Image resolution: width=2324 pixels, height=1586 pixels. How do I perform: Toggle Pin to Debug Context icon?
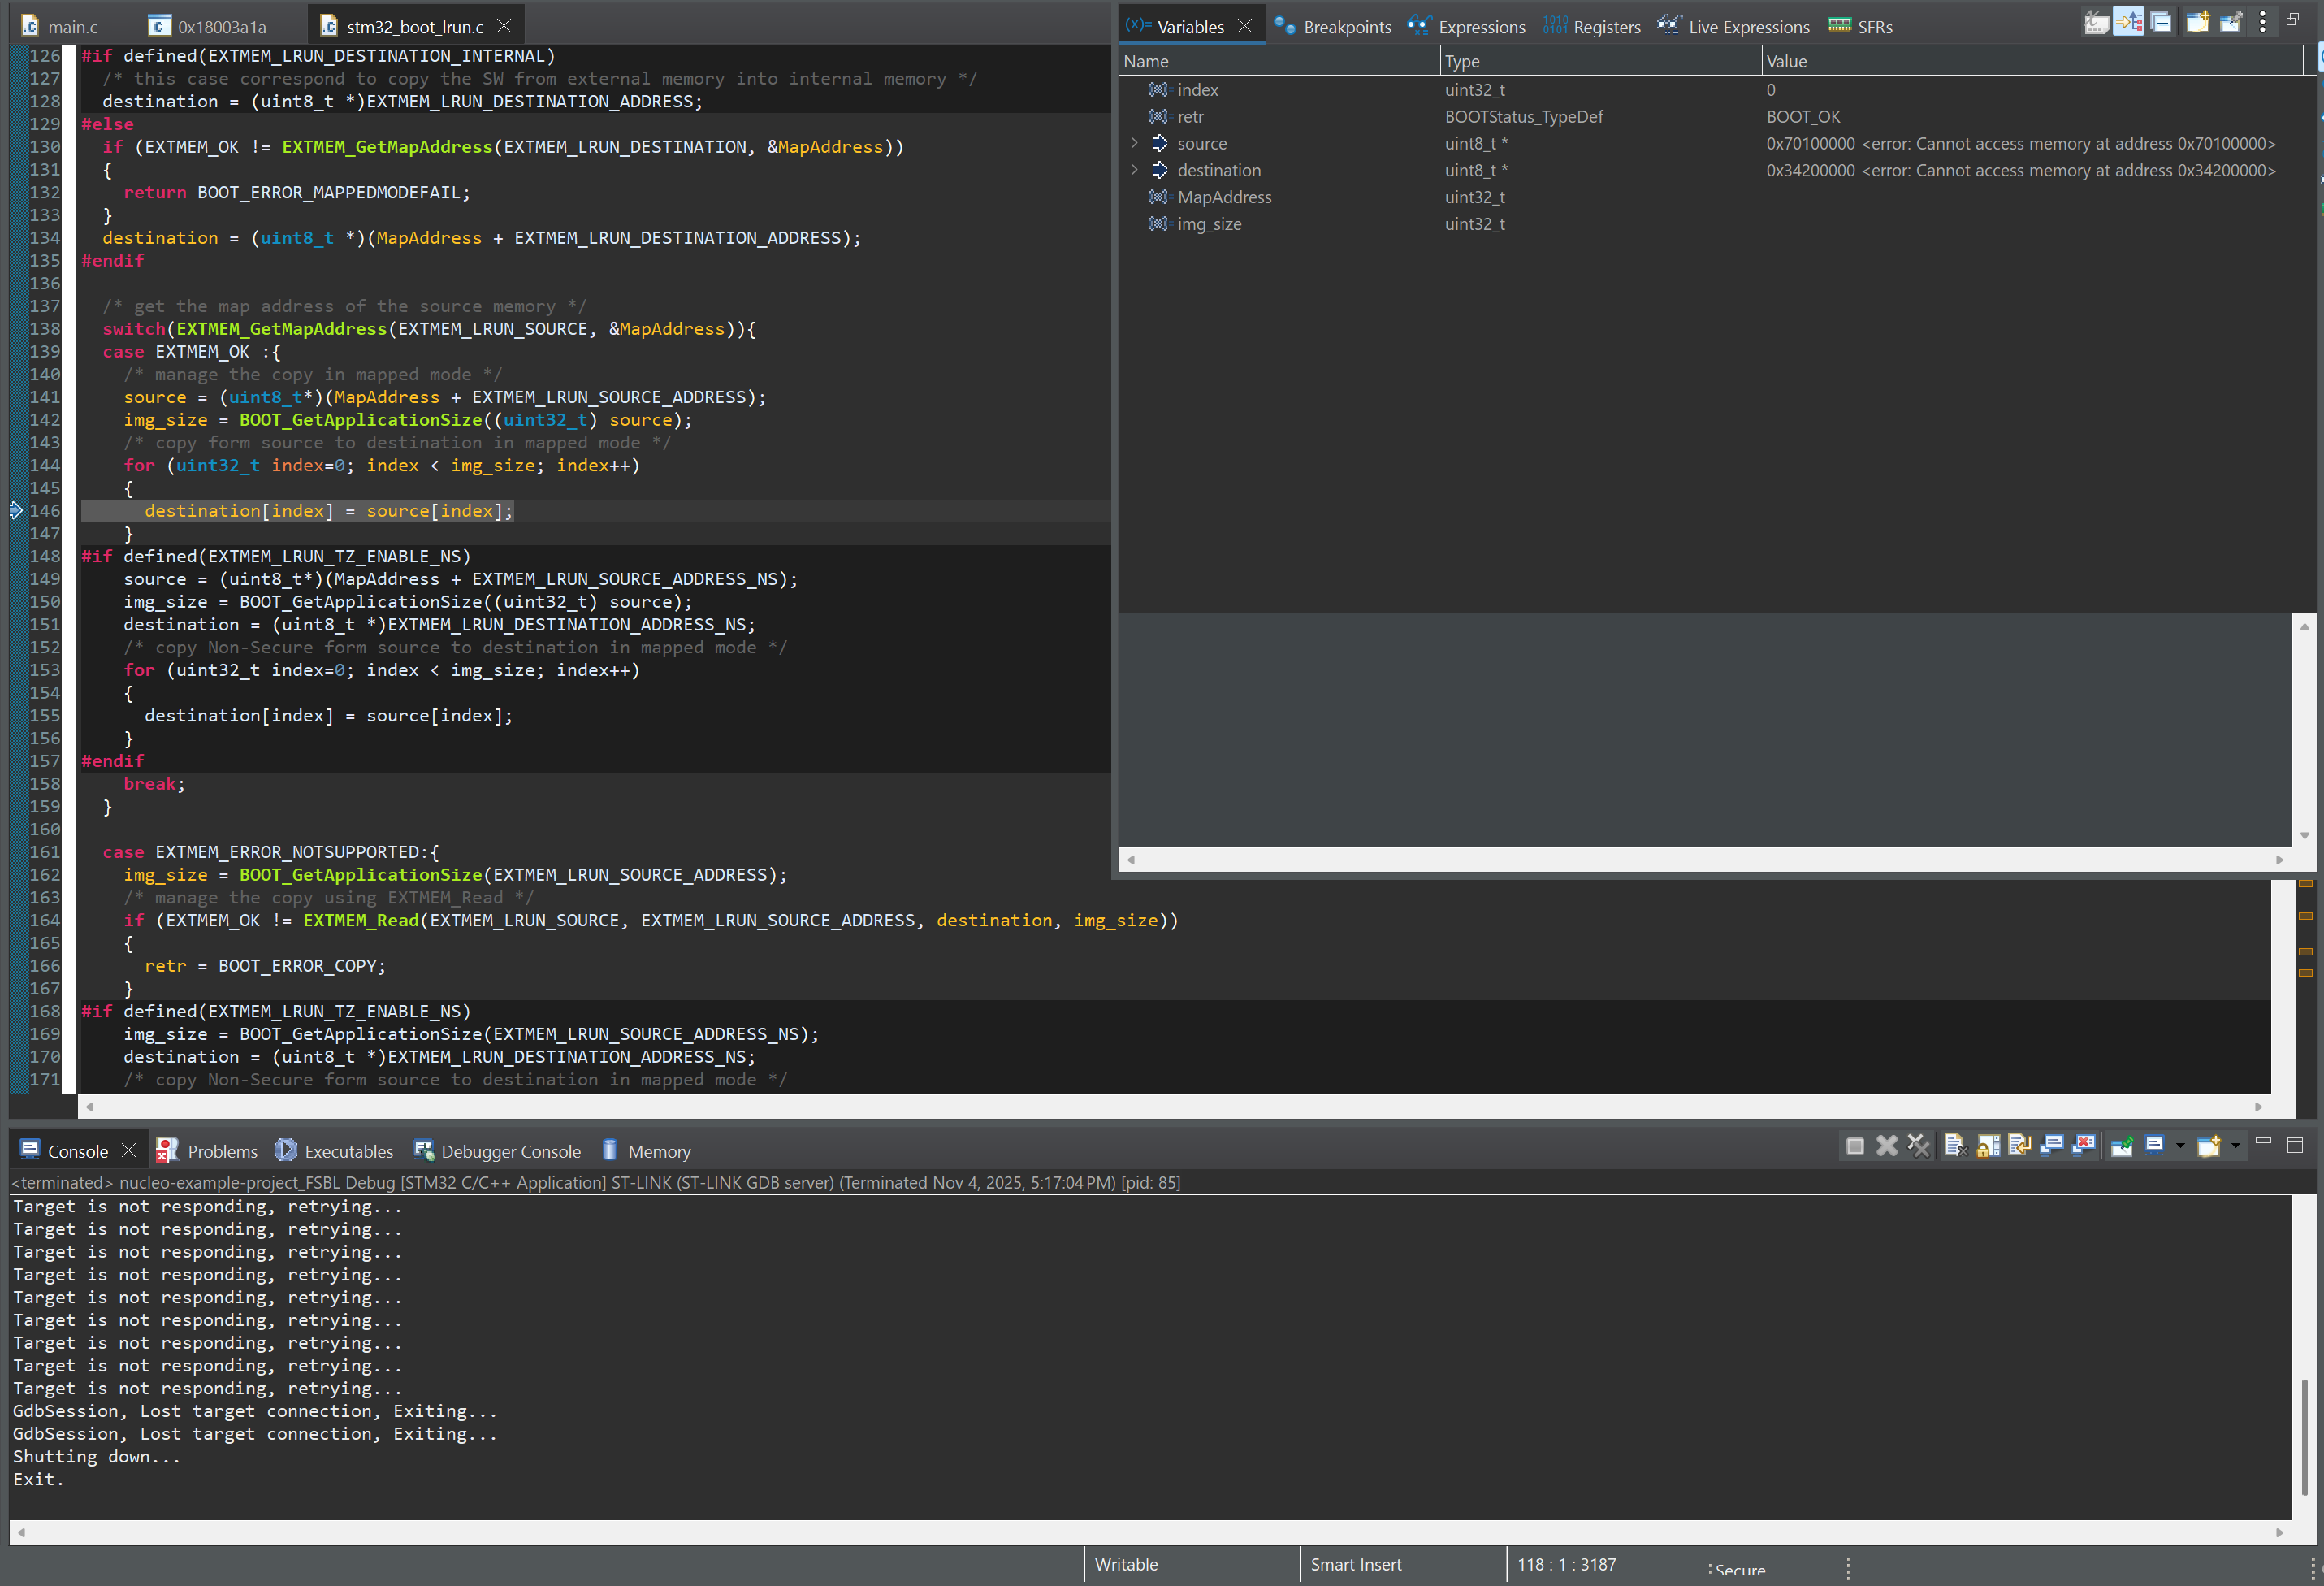coord(2230,23)
